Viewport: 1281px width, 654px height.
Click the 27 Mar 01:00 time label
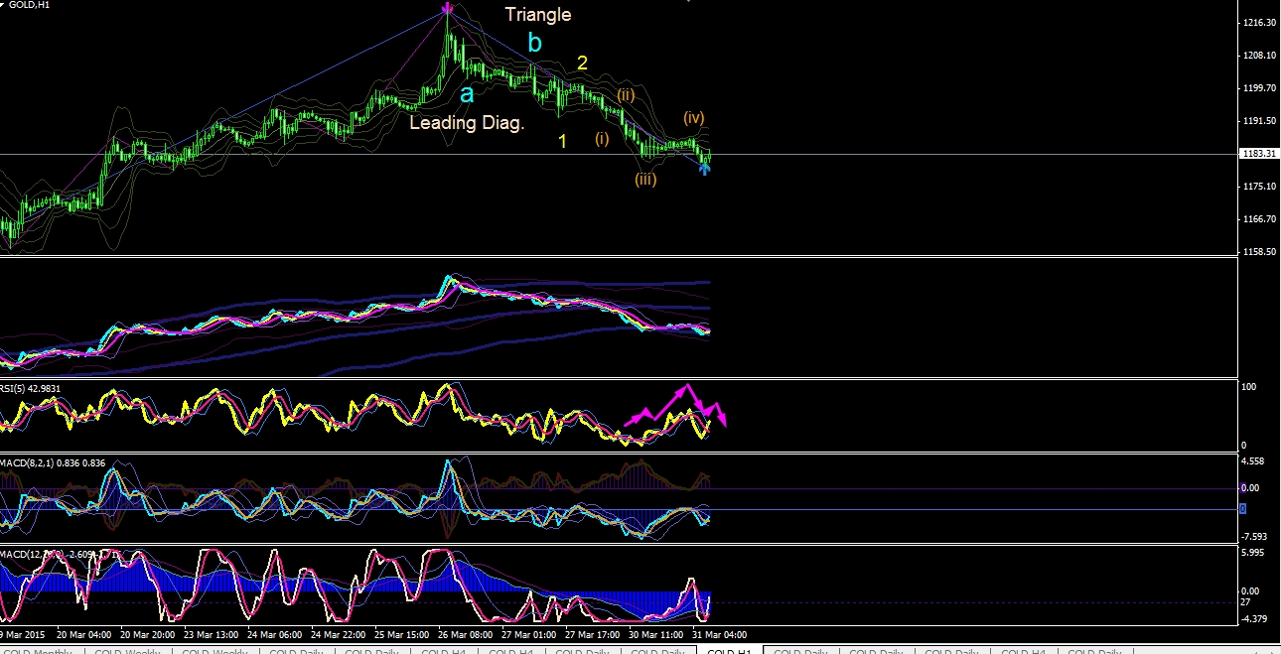click(528, 634)
